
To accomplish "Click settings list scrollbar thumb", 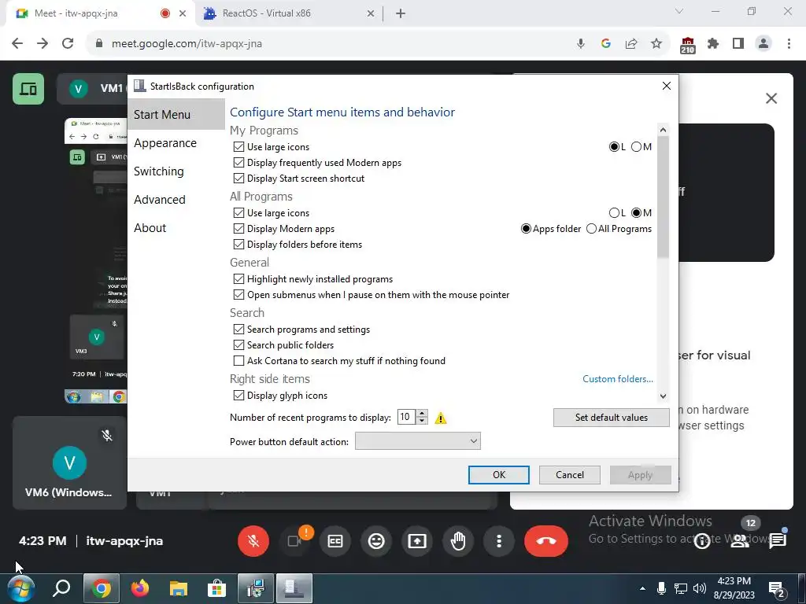I will 663,197.
